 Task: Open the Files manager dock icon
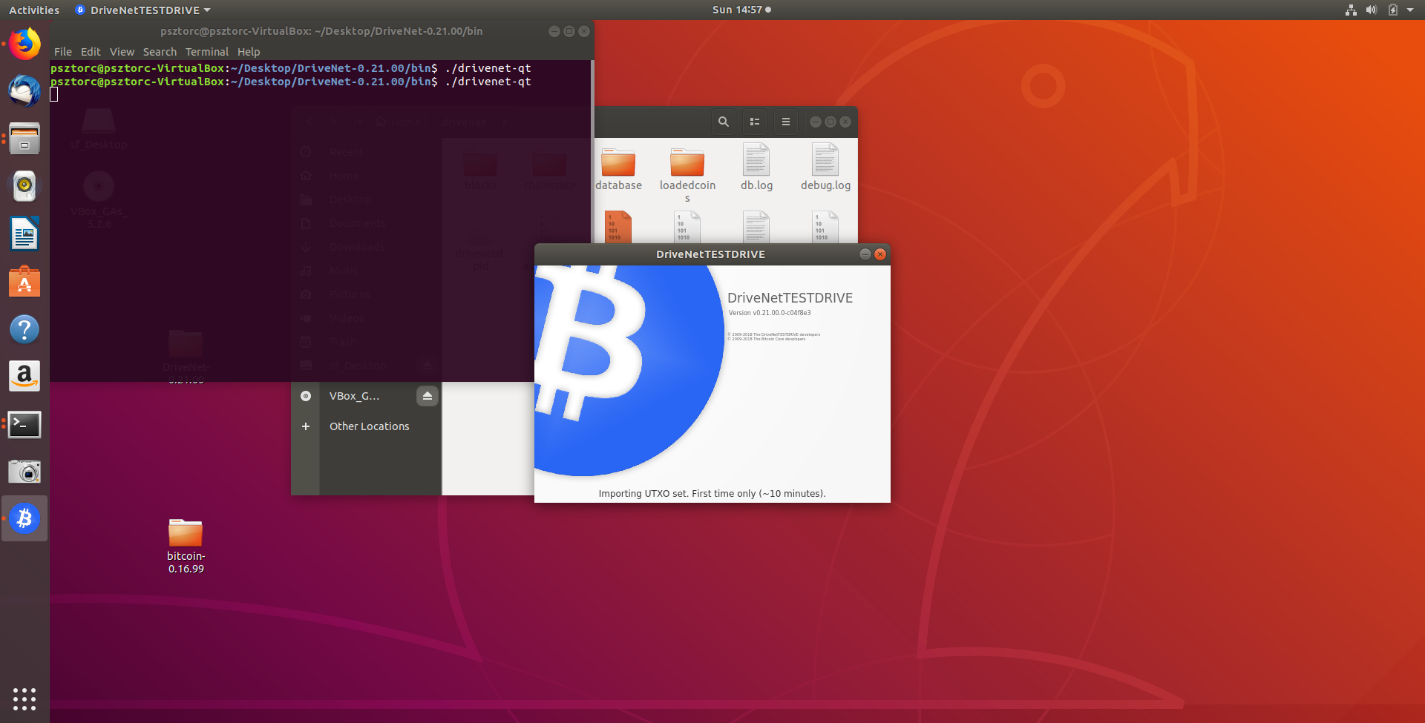click(24, 139)
